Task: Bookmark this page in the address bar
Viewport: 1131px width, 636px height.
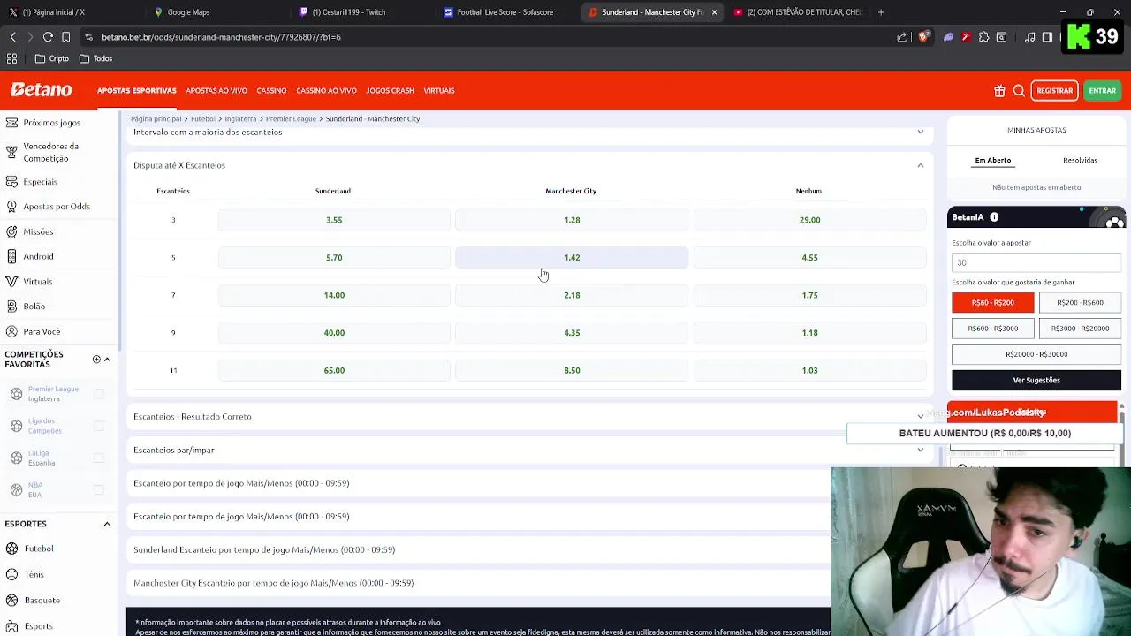Action: (65, 37)
